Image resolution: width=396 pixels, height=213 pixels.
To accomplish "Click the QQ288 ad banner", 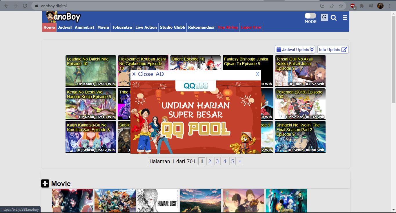I will tap(196, 117).
